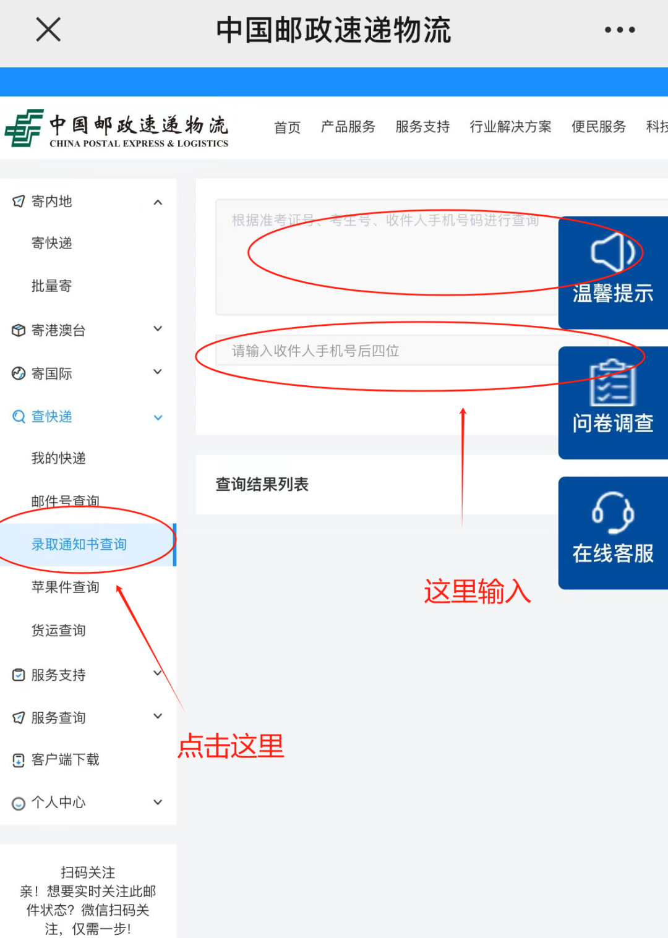
Task: Select 录取通知书查询 in the sidebar
Action: tap(79, 544)
